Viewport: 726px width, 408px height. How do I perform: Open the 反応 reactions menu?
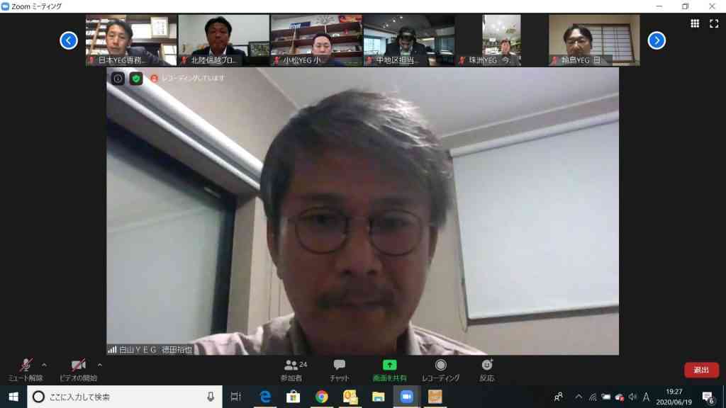tap(486, 370)
